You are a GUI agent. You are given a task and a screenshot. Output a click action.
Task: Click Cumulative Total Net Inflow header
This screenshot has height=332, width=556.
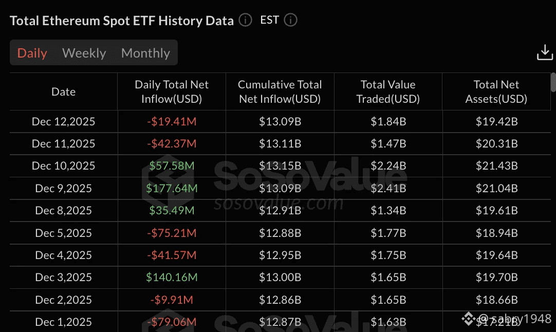click(280, 91)
